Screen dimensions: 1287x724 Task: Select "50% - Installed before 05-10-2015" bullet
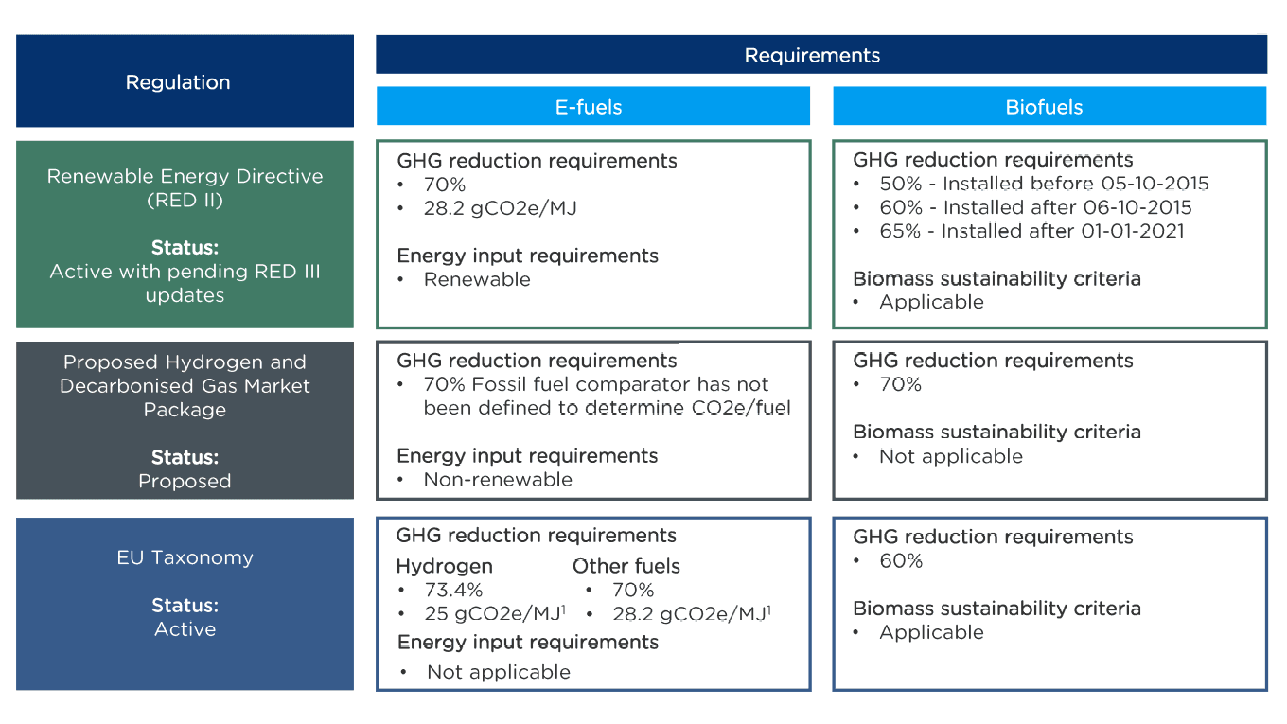pos(1044,184)
